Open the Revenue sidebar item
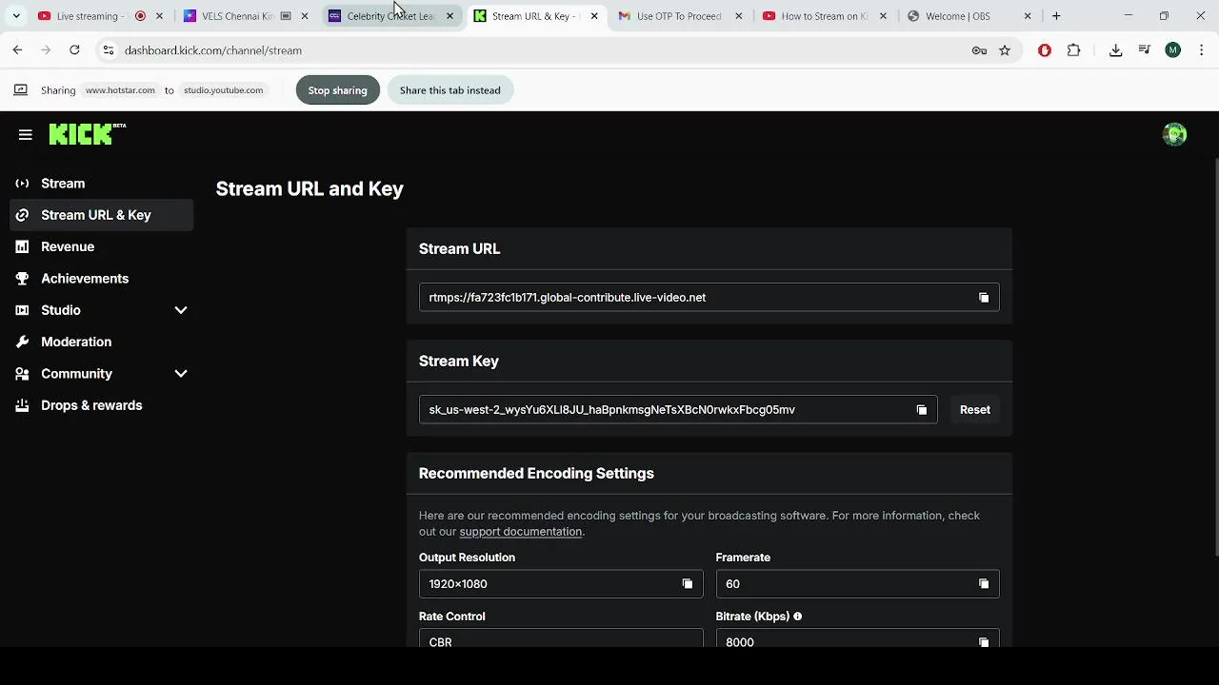This screenshot has width=1219, height=685. point(68,246)
